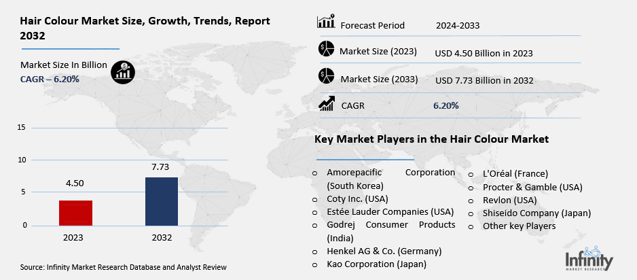Image resolution: width=637 pixels, height=280 pixels.
Task: Select Revlon (USA) from the list
Action: coord(509,200)
